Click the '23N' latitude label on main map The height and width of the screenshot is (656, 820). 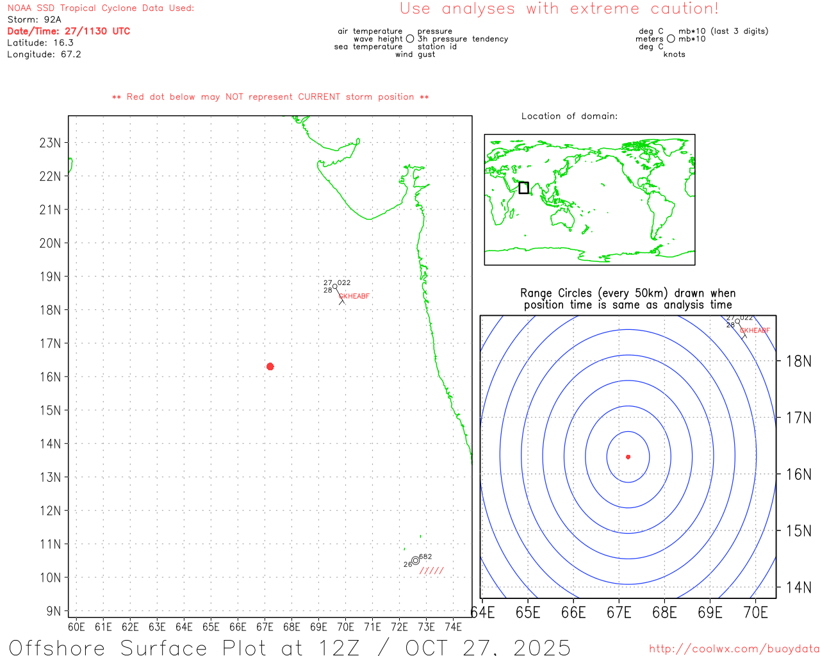pos(50,143)
